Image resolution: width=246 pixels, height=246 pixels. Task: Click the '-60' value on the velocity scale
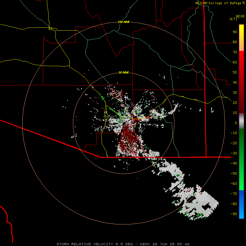(234, 184)
